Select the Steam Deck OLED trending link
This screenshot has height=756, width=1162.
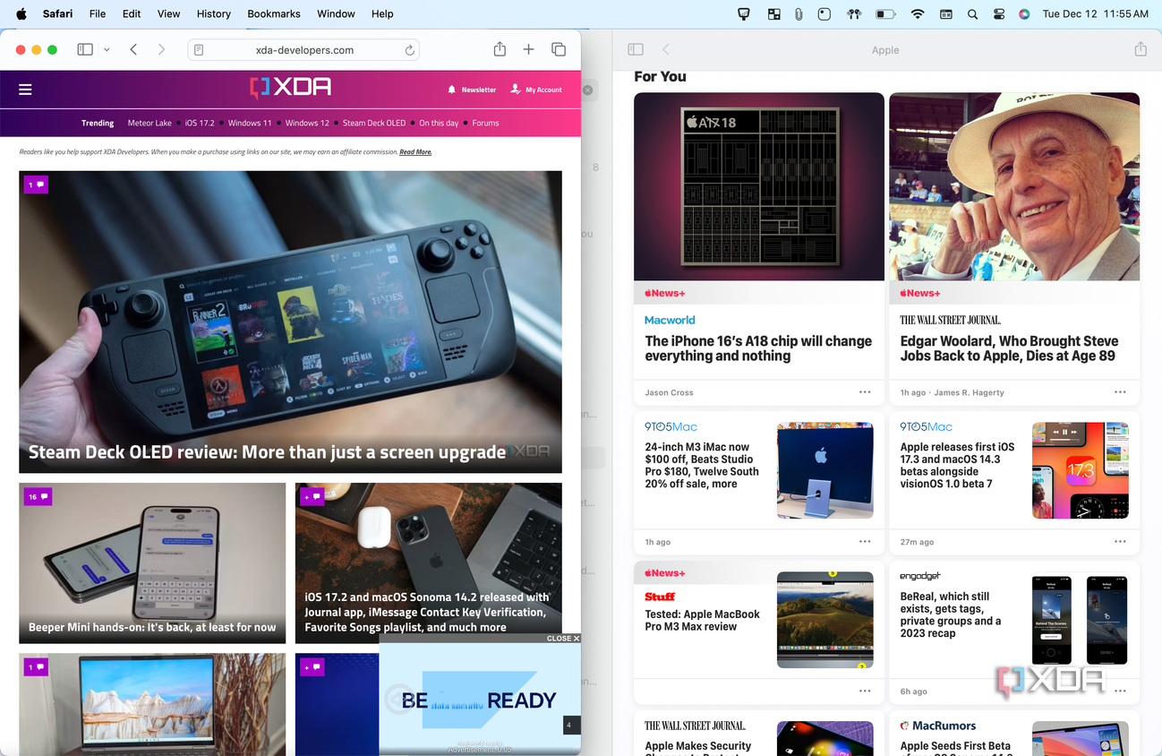[x=374, y=123]
